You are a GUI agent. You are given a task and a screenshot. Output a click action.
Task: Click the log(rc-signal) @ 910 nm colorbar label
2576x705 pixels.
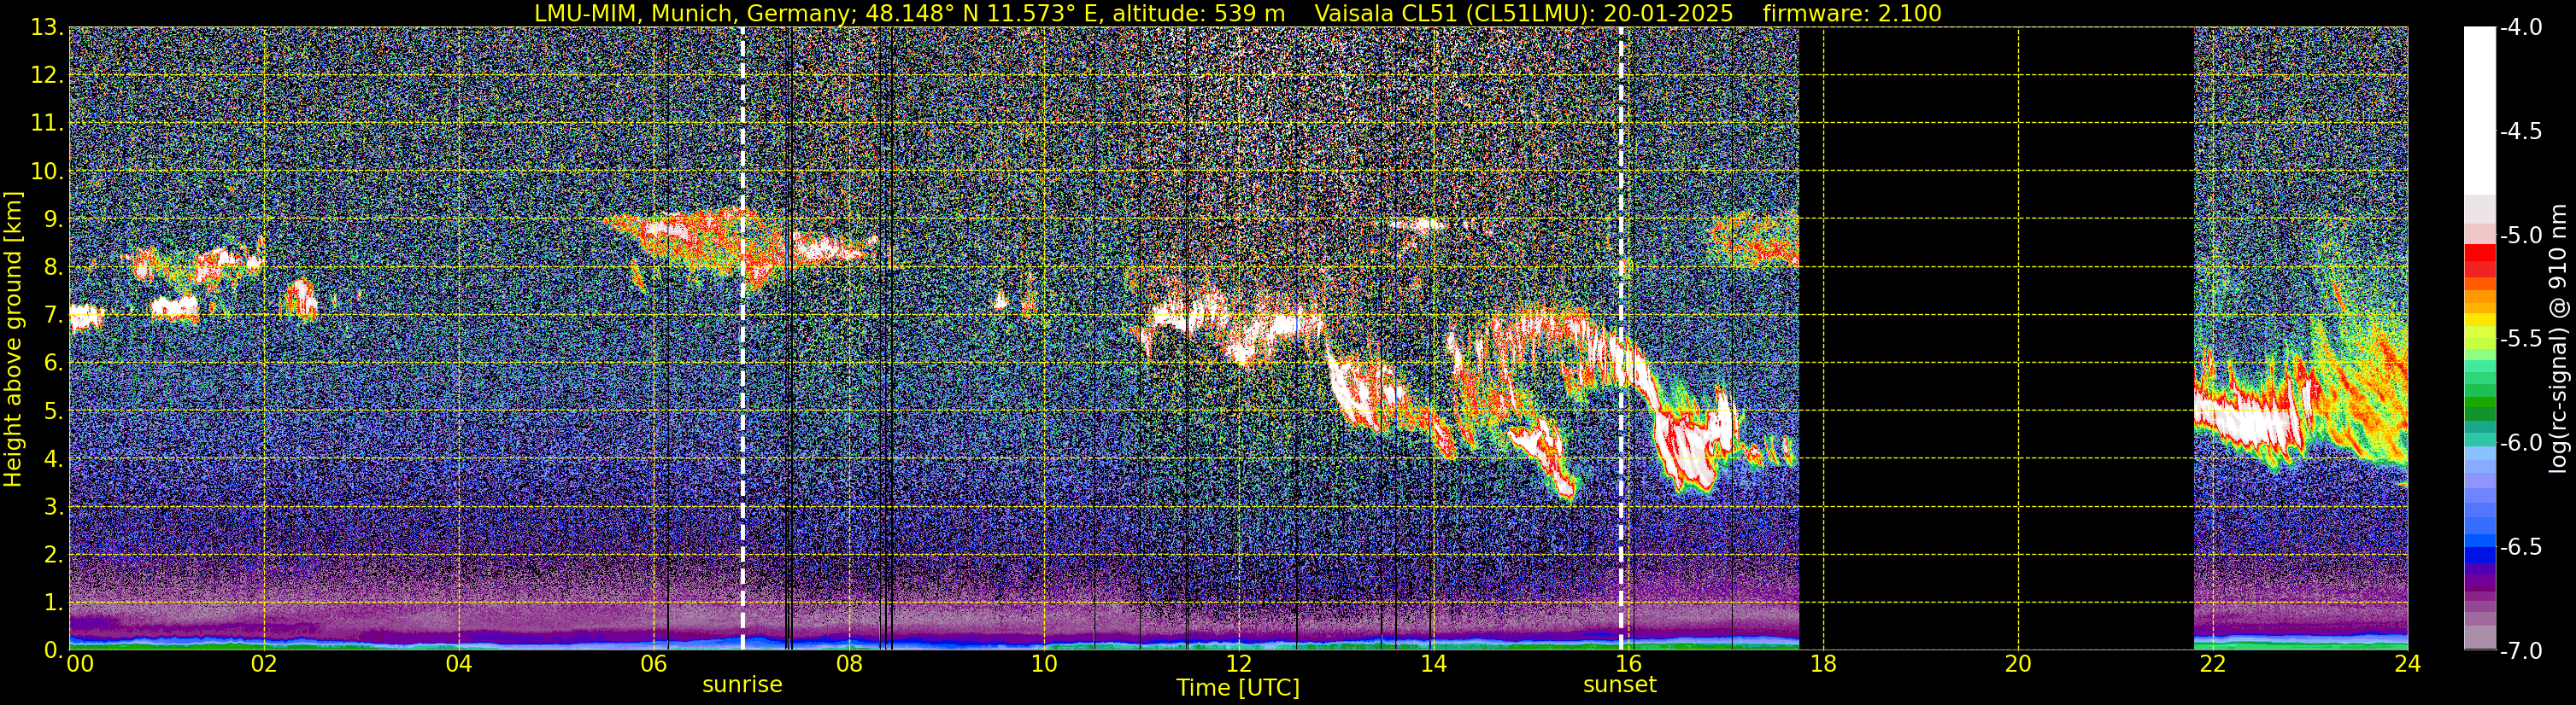(x=2559, y=339)
